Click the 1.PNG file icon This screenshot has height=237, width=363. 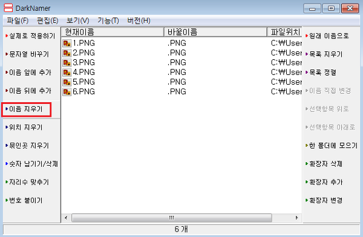tap(67, 44)
